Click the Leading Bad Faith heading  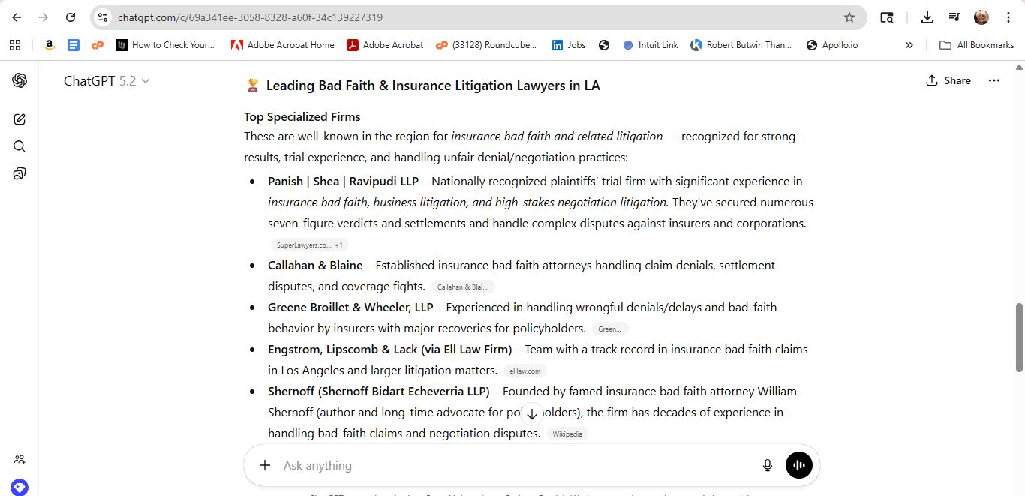click(x=433, y=86)
